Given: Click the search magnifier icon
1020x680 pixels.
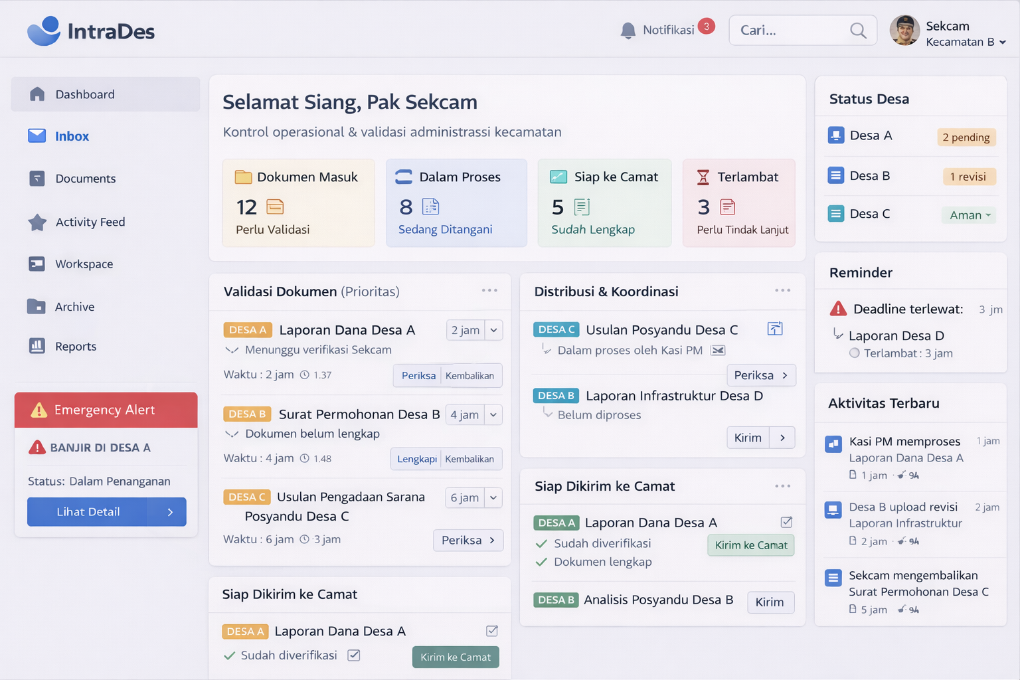Looking at the screenshot, I should (x=858, y=31).
